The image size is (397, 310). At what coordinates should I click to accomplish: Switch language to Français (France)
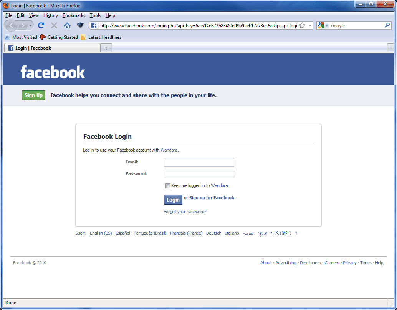(x=186, y=233)
